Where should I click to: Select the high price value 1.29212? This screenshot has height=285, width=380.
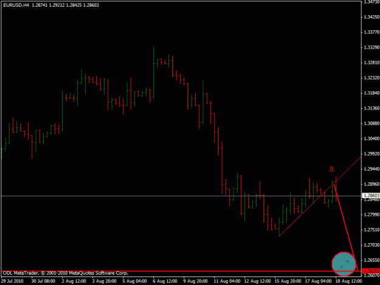(x=57, y=5)
